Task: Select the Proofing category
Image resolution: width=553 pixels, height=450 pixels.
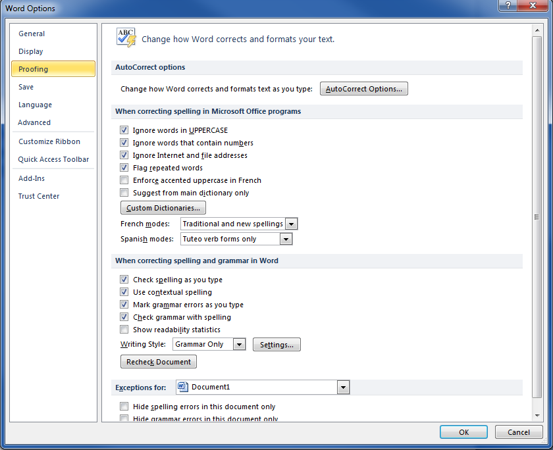Action: tap(53, 69)
